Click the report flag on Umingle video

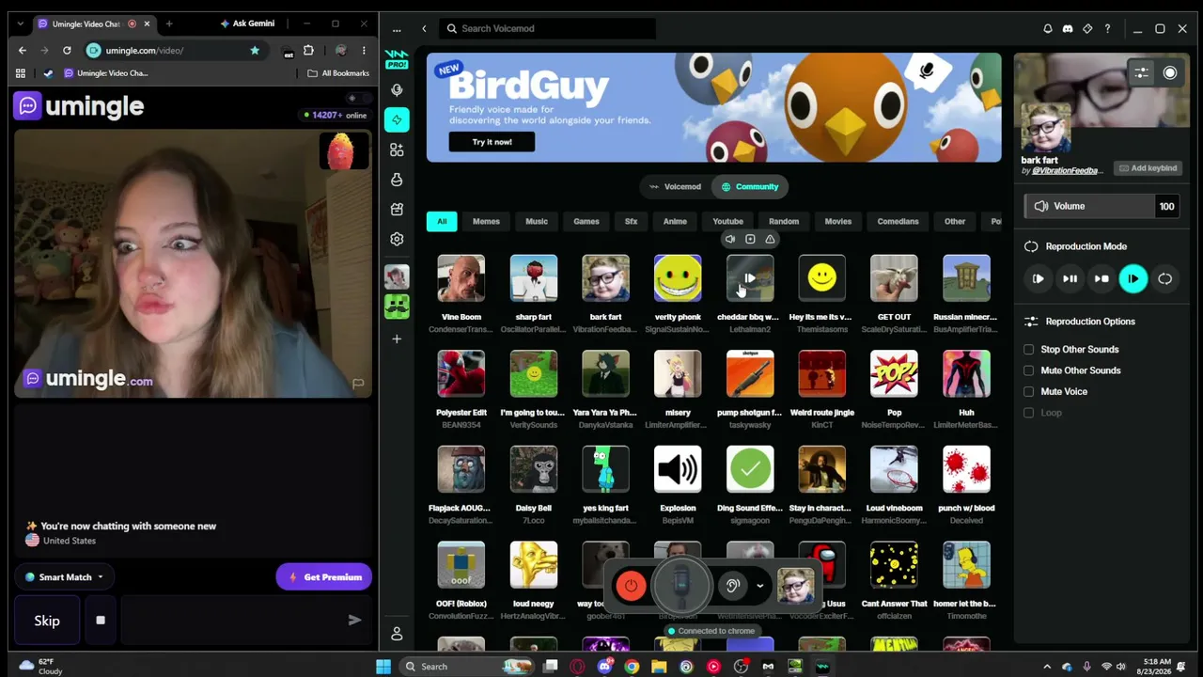[357, 384]
